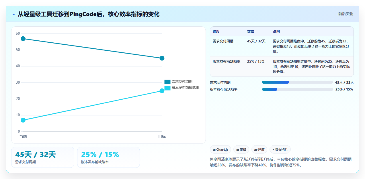Image resolution: width=365 pixels, height=179 pixels.
Task: Click the 25% / 15% progress value label
Action: (344, 89)
